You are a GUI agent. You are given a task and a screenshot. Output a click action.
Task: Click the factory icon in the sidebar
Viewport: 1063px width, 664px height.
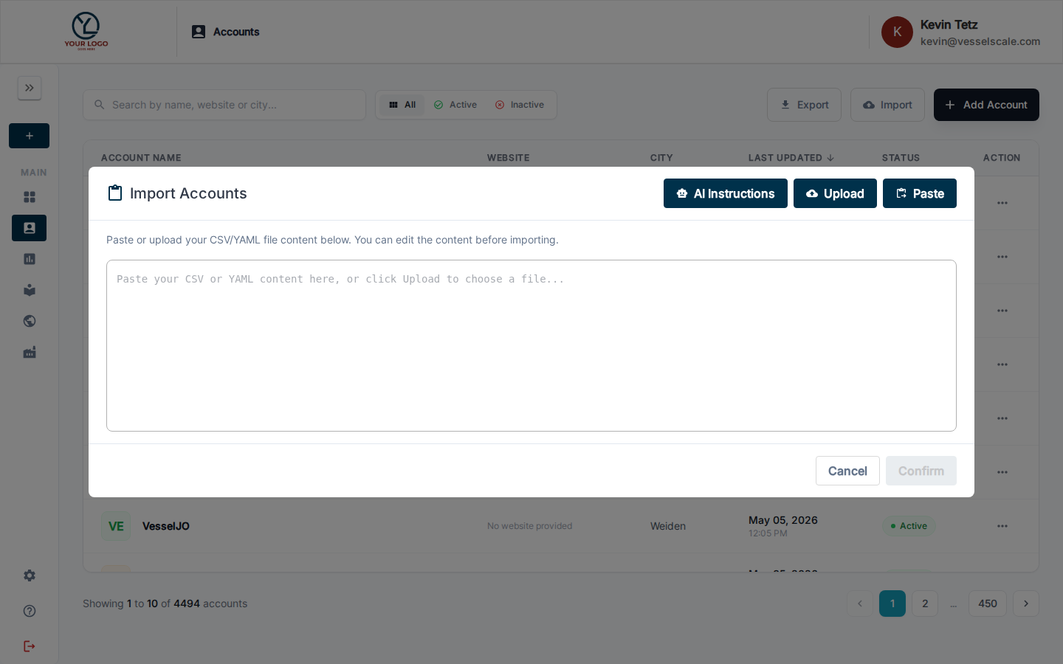click(x=30, y=353)
